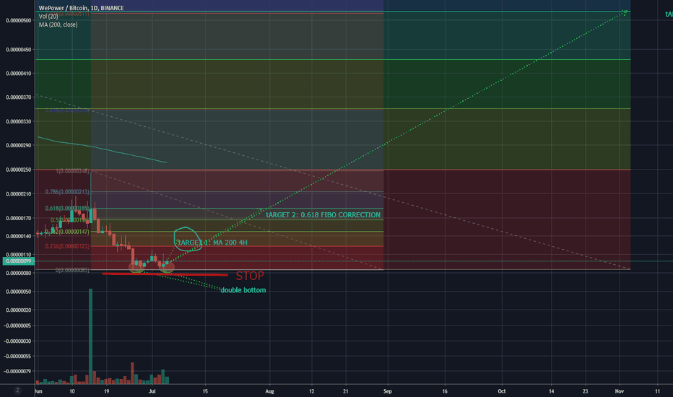Select price axis label 0.00000080
The width and height of the screenshot is (673, 397).
(x=19, y=273)
